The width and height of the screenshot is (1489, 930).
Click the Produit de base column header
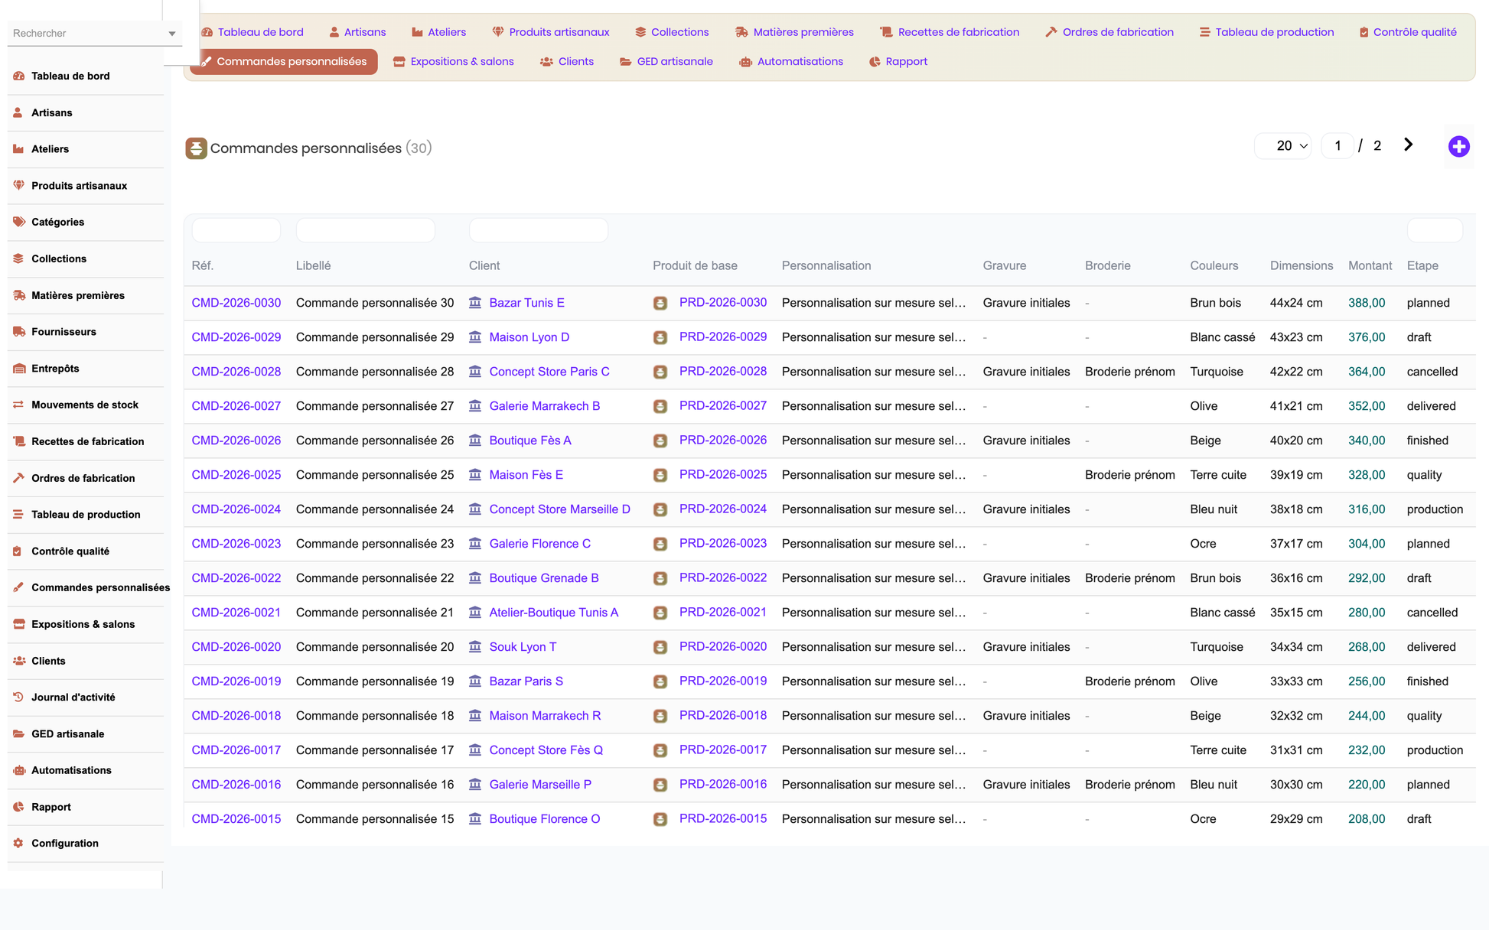tap(695, 265)
